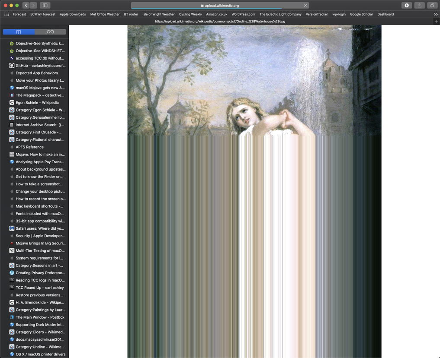440x358 pixels.
Task: Click the Main Window Postbox icon
Action: (12, 317)
